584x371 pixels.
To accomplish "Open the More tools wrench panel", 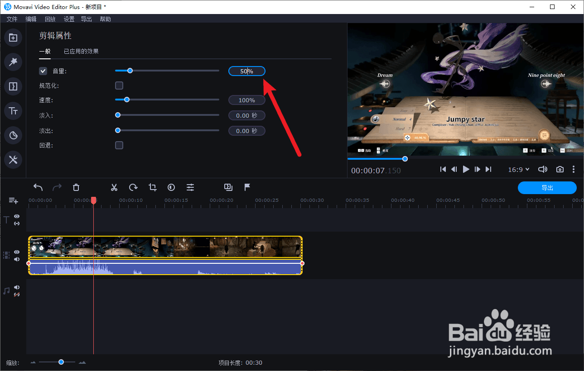I will click(x=13, y=159).
